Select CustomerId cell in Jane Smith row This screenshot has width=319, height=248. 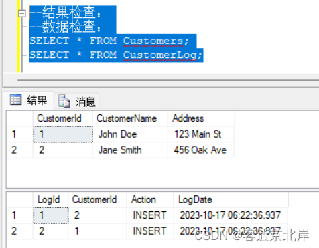click(63, 150)
